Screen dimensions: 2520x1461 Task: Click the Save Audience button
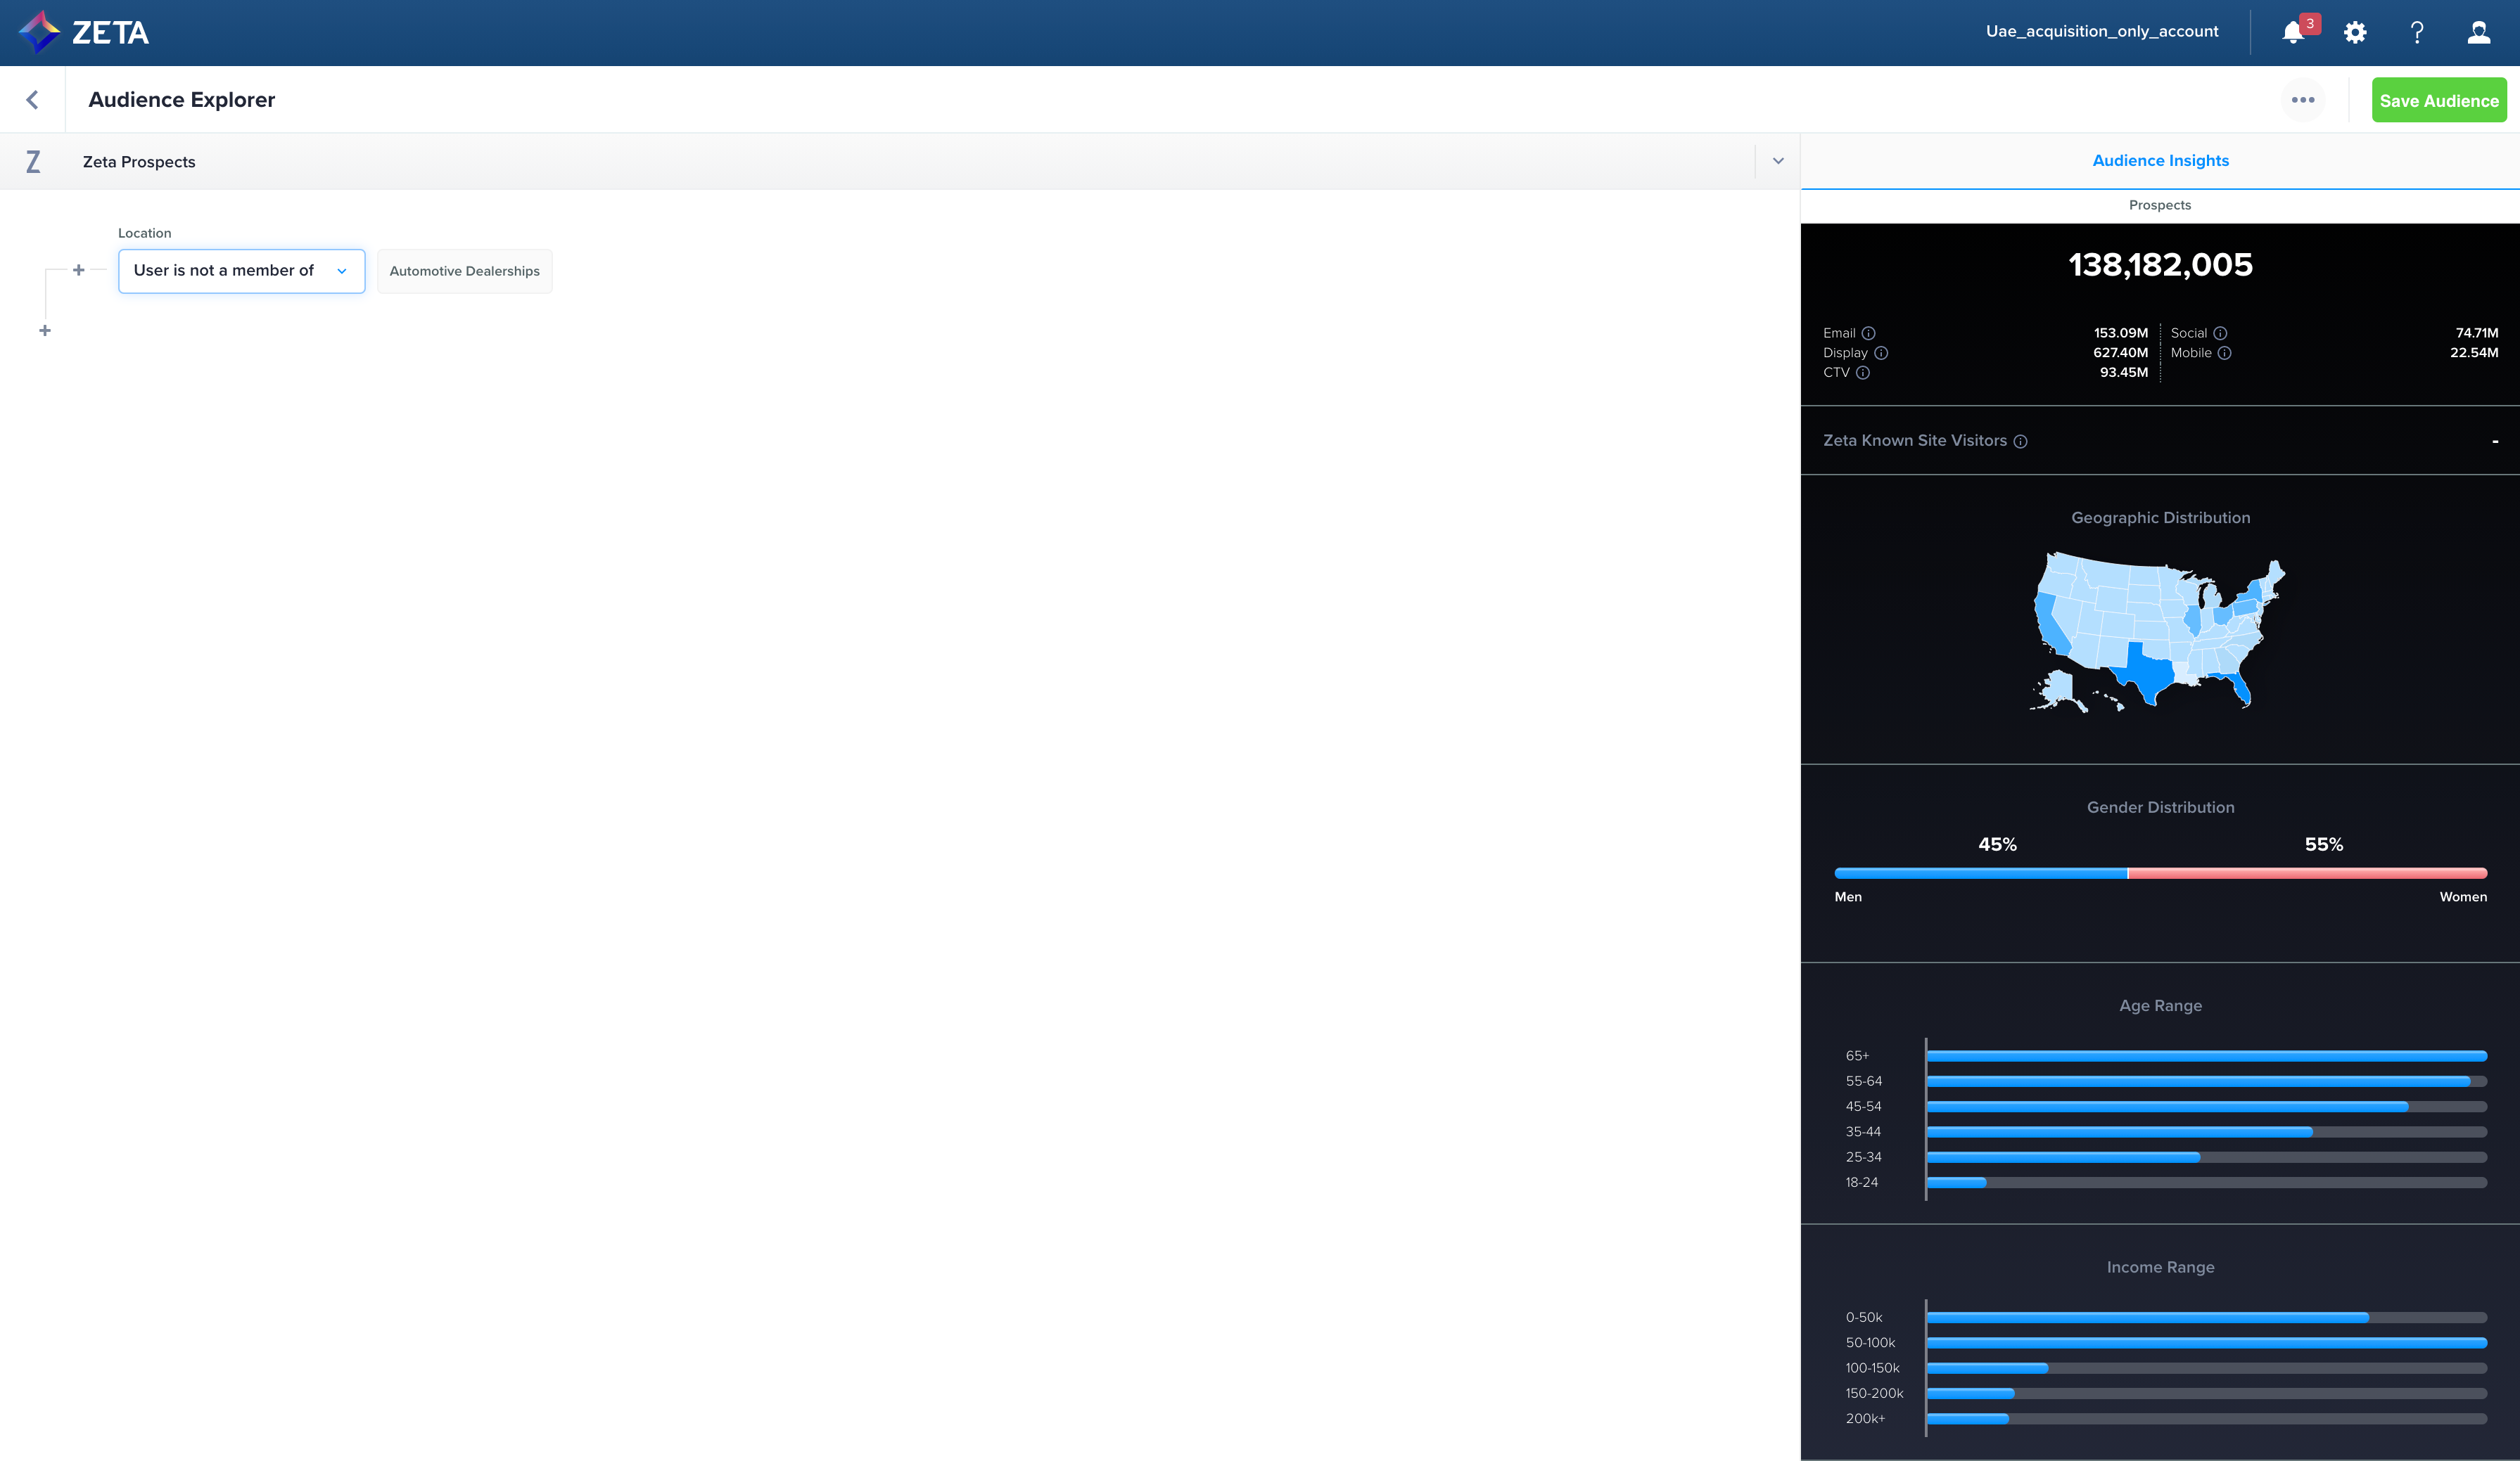[2438, 101]
